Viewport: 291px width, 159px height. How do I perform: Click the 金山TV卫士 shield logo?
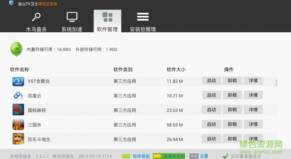(x=11, y=3)
